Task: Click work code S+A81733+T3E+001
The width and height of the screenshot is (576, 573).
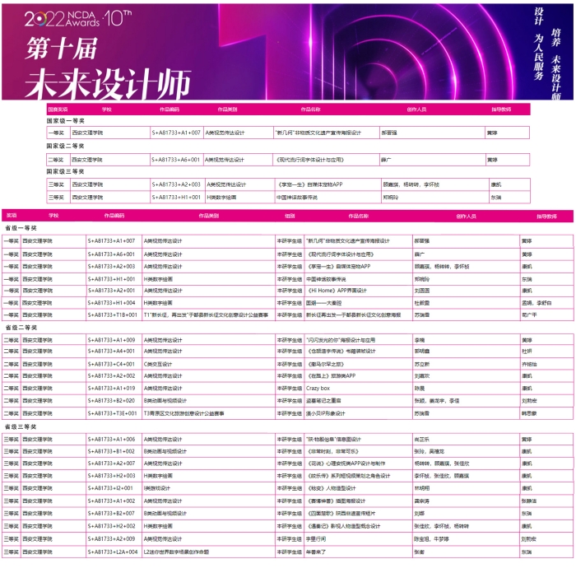Action: 111,414
